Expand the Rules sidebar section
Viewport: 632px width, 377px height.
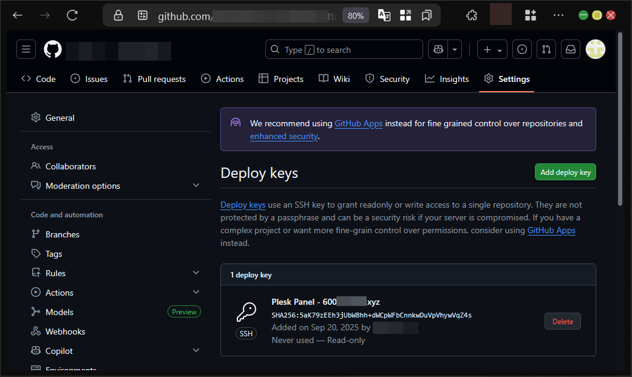(x=195, y=273)
